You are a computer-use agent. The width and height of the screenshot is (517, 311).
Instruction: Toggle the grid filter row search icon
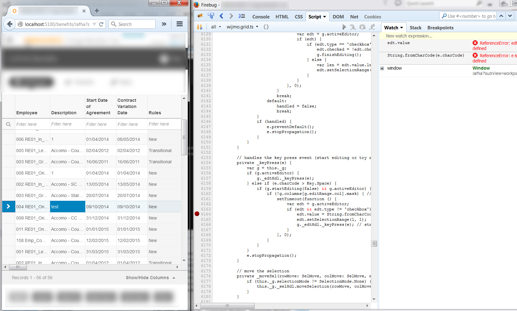pos(8,124)
